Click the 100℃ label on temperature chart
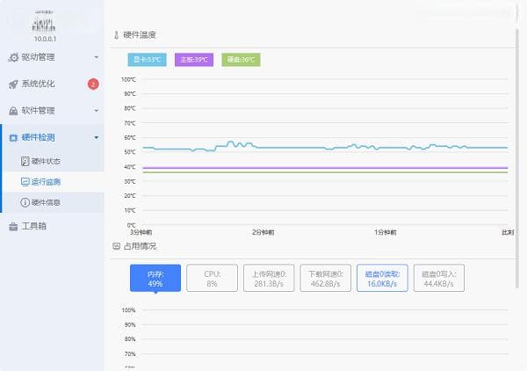 pos(128,80)
